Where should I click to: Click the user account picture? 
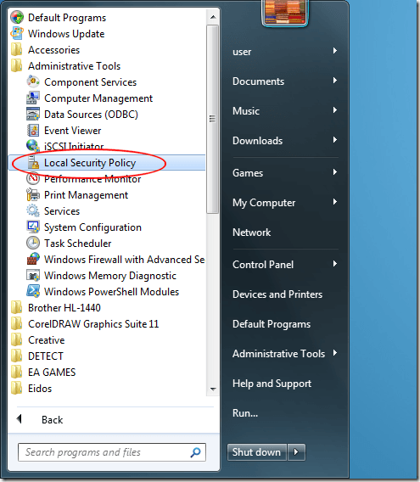pyautogui.click(x=285, y=12)
